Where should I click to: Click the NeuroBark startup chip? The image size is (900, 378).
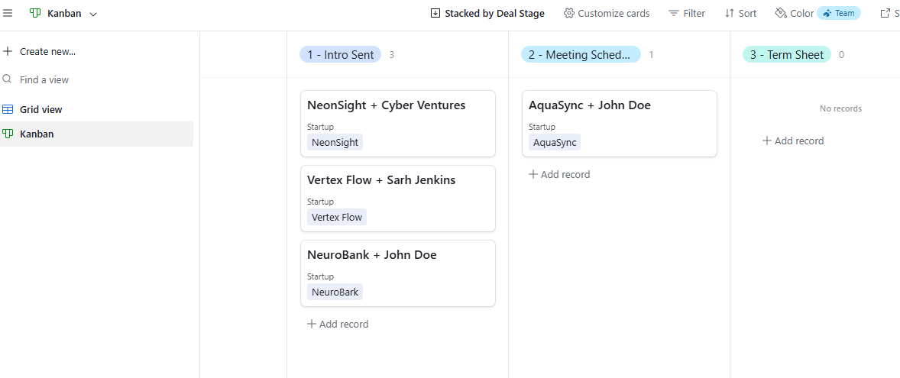[x=335, y=292]
